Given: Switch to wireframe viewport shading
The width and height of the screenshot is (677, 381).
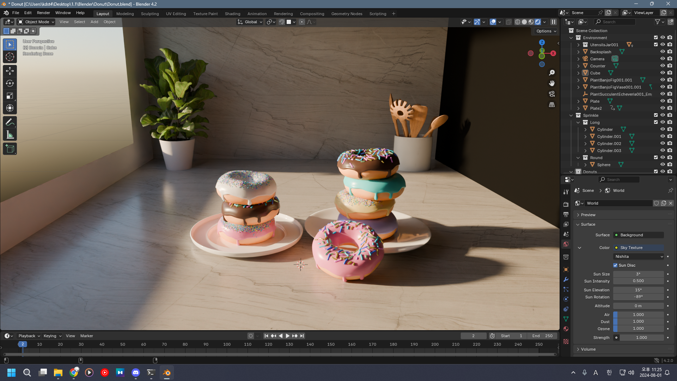Looking at the screenshot, I should pos(518,22).
